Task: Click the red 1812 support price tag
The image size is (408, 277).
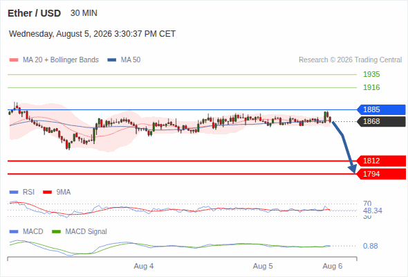Action: tap(381, 161)
